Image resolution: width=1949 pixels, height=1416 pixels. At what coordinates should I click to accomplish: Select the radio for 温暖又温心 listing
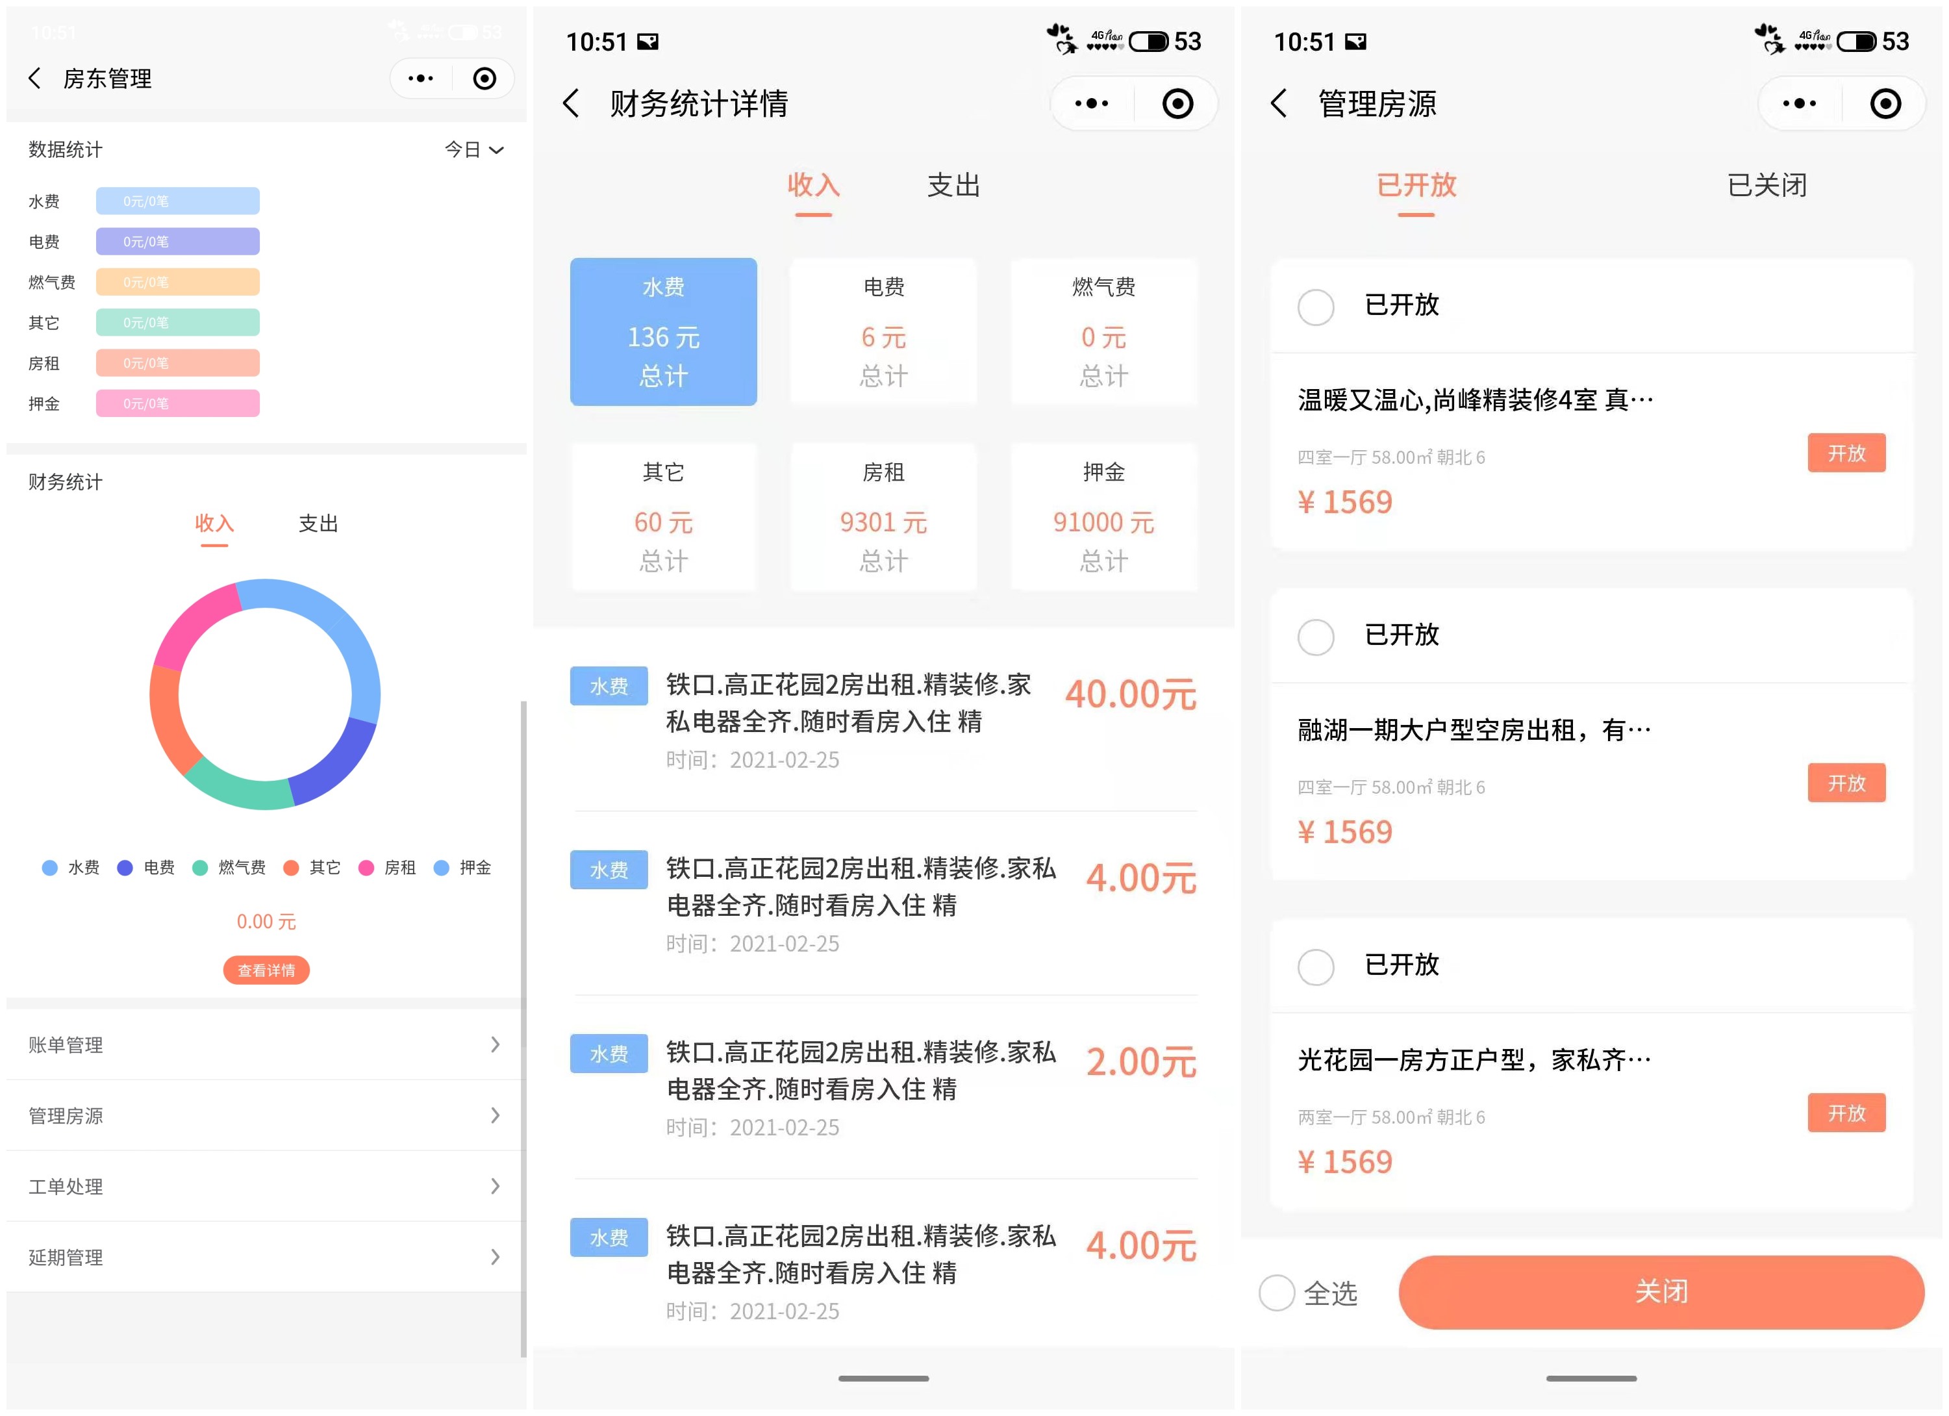click(1316, 307)
